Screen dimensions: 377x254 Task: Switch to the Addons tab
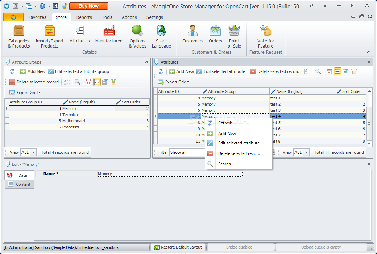(129, 17)
